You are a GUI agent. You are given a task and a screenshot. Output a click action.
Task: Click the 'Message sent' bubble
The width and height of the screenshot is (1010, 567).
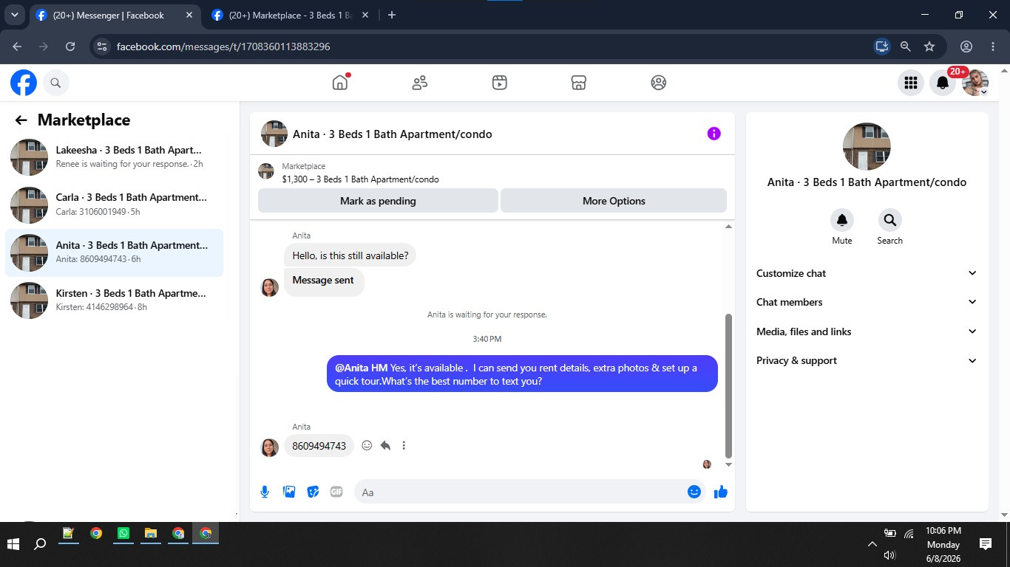click(323, 281)
